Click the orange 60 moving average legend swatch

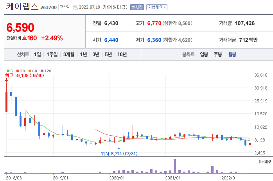pyautogui.click(x=30, y=71)
